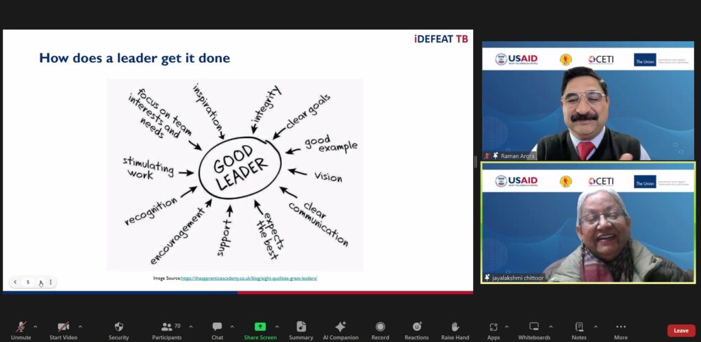Launch AI Companion
701x342 pixels.
pos(340,328)
